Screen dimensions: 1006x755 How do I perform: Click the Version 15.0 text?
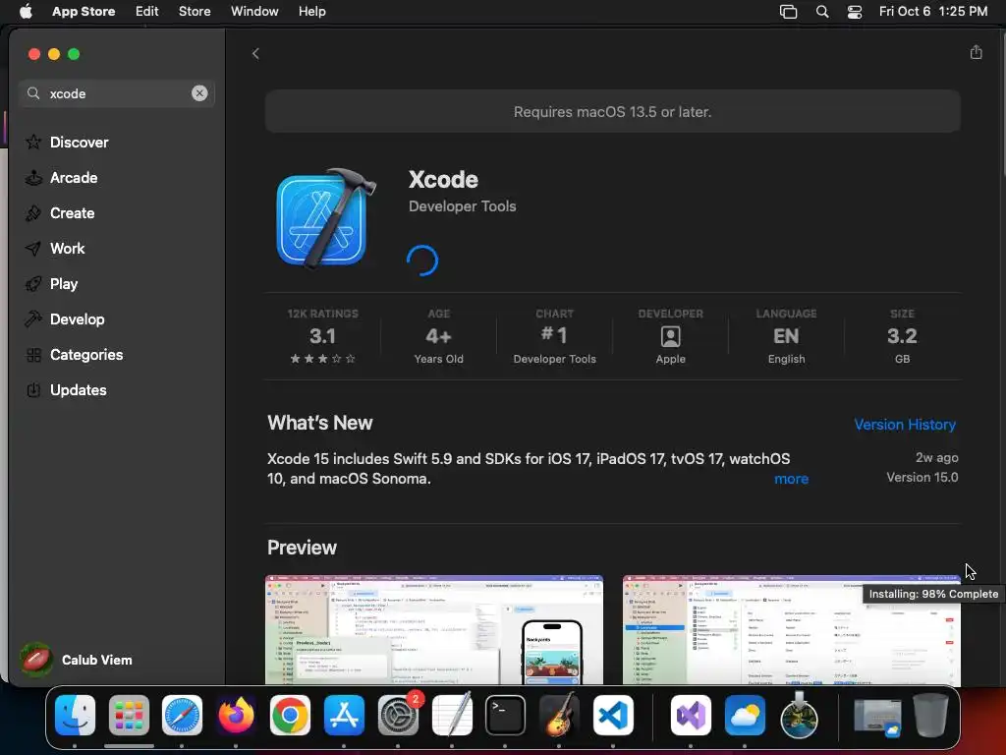tap(922, 477)
